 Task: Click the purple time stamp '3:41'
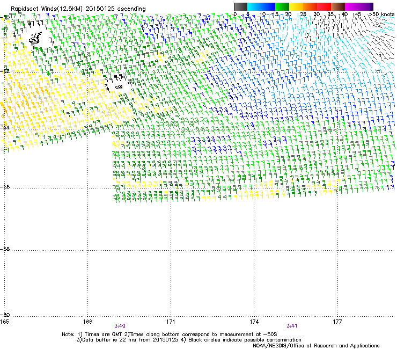pyautogui.click(x=292, y=326)
